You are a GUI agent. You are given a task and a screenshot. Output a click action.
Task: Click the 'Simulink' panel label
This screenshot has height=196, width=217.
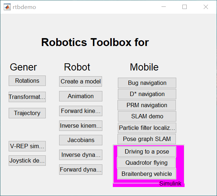(x=170, y=183)
